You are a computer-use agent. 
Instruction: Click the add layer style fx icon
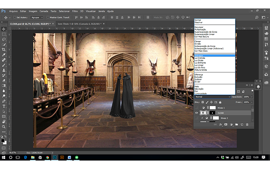[221, 124]
